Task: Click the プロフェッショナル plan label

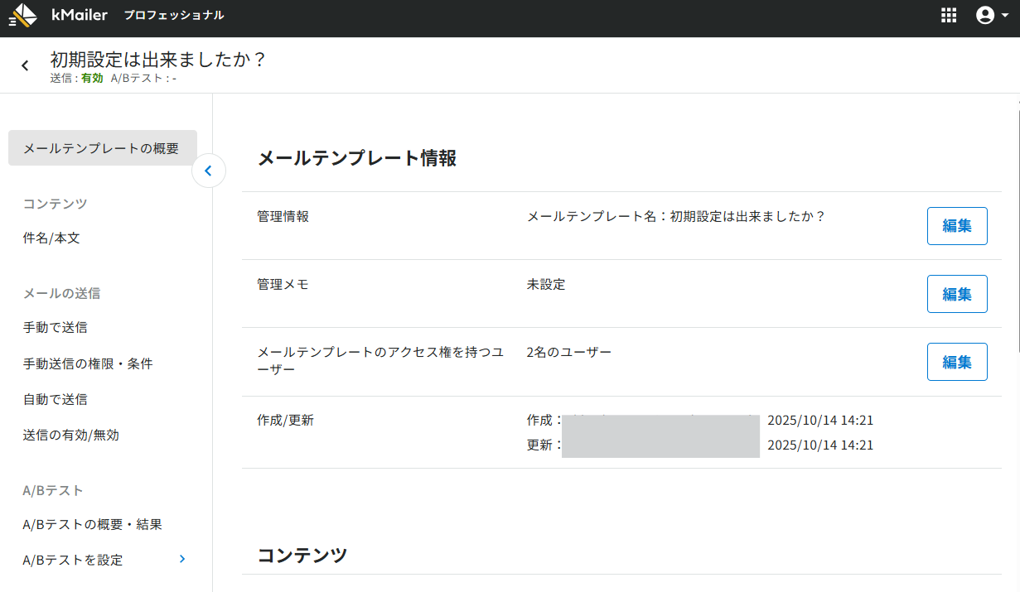Action: tap(174, 16)
